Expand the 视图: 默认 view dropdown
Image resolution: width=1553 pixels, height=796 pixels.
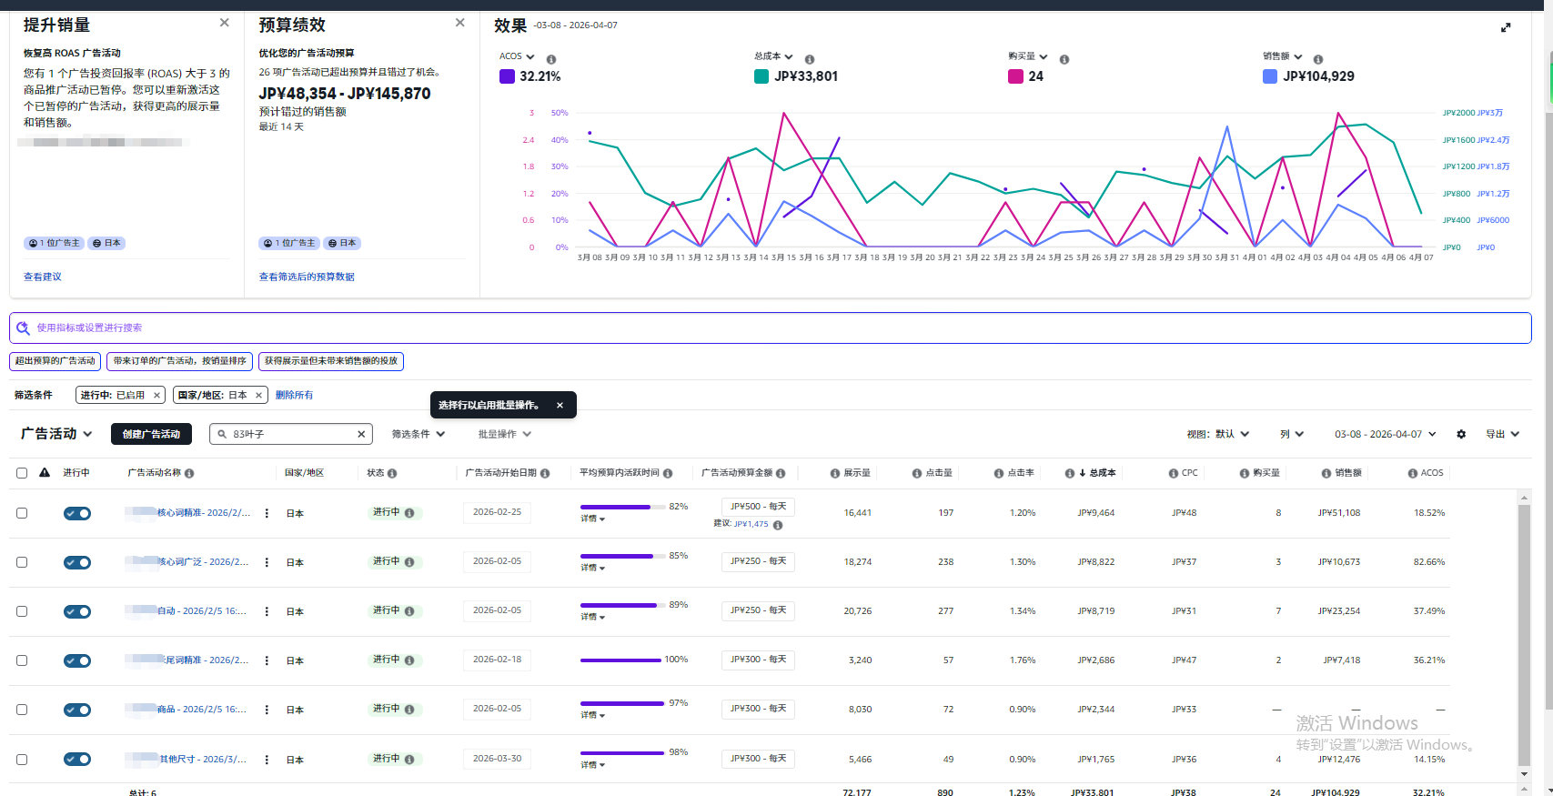click(1217, 434)
